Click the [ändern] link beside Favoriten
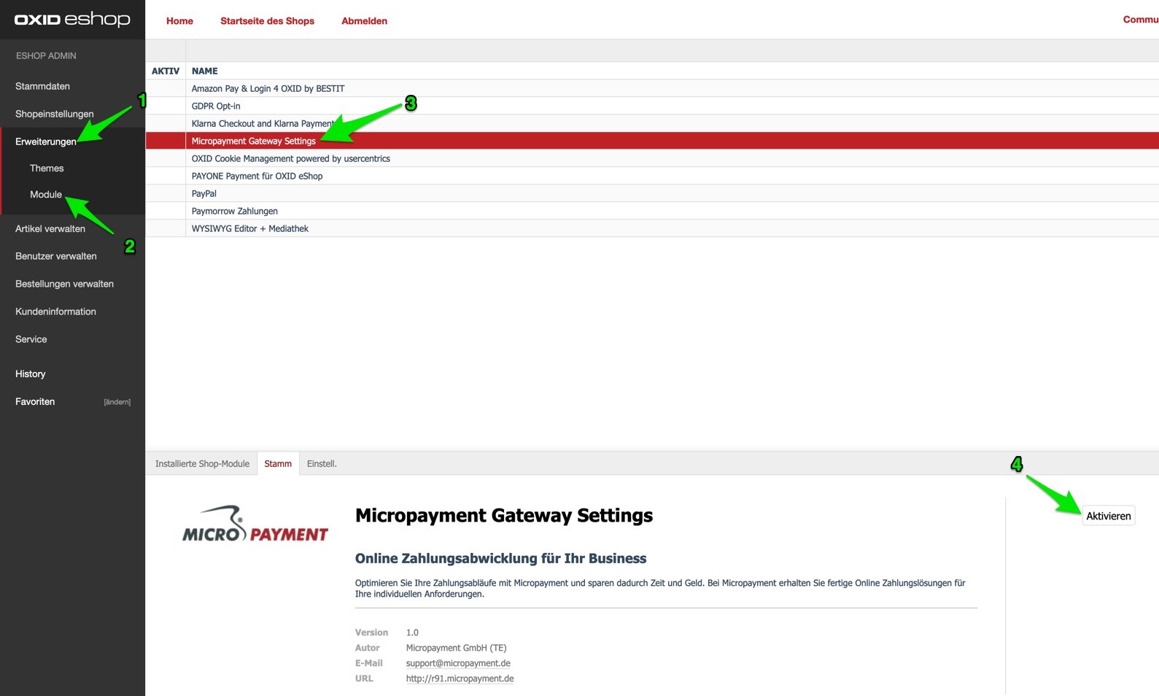This screenshot has width=1159, height=696. pos(117,402)
